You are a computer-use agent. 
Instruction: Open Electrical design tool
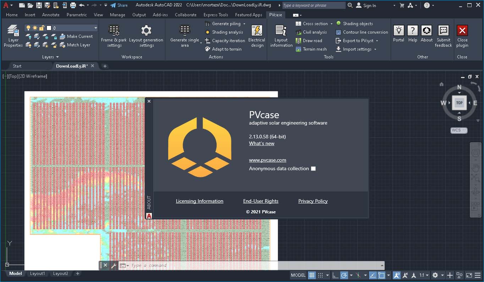(257, 36)
